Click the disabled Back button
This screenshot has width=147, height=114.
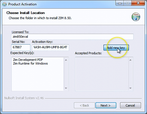tap(84, 105)
